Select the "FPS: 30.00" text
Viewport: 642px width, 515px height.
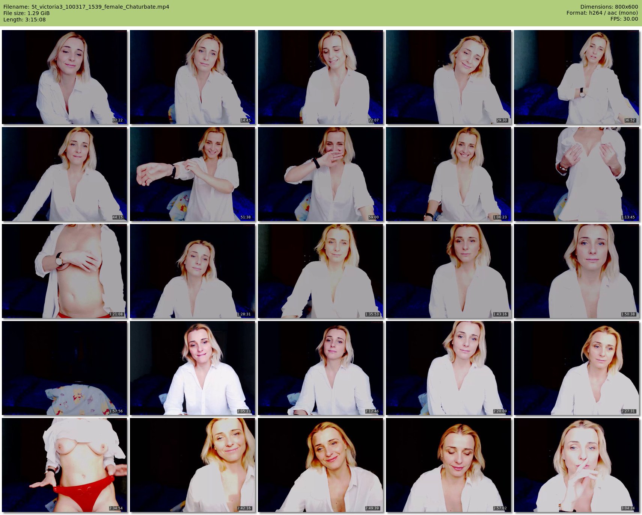coord(624,19)
